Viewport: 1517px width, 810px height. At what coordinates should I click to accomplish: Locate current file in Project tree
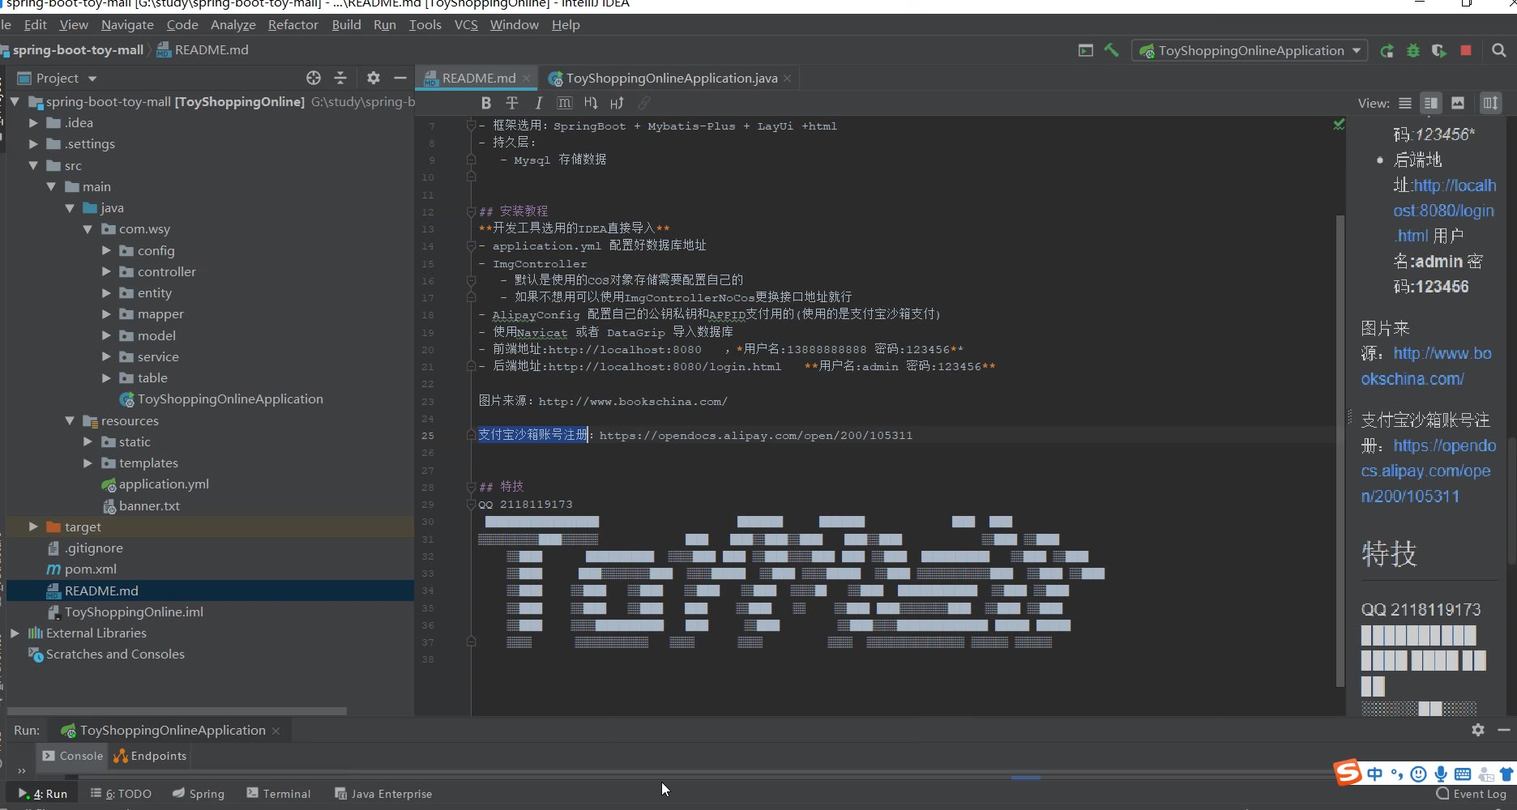pos(314,78)
